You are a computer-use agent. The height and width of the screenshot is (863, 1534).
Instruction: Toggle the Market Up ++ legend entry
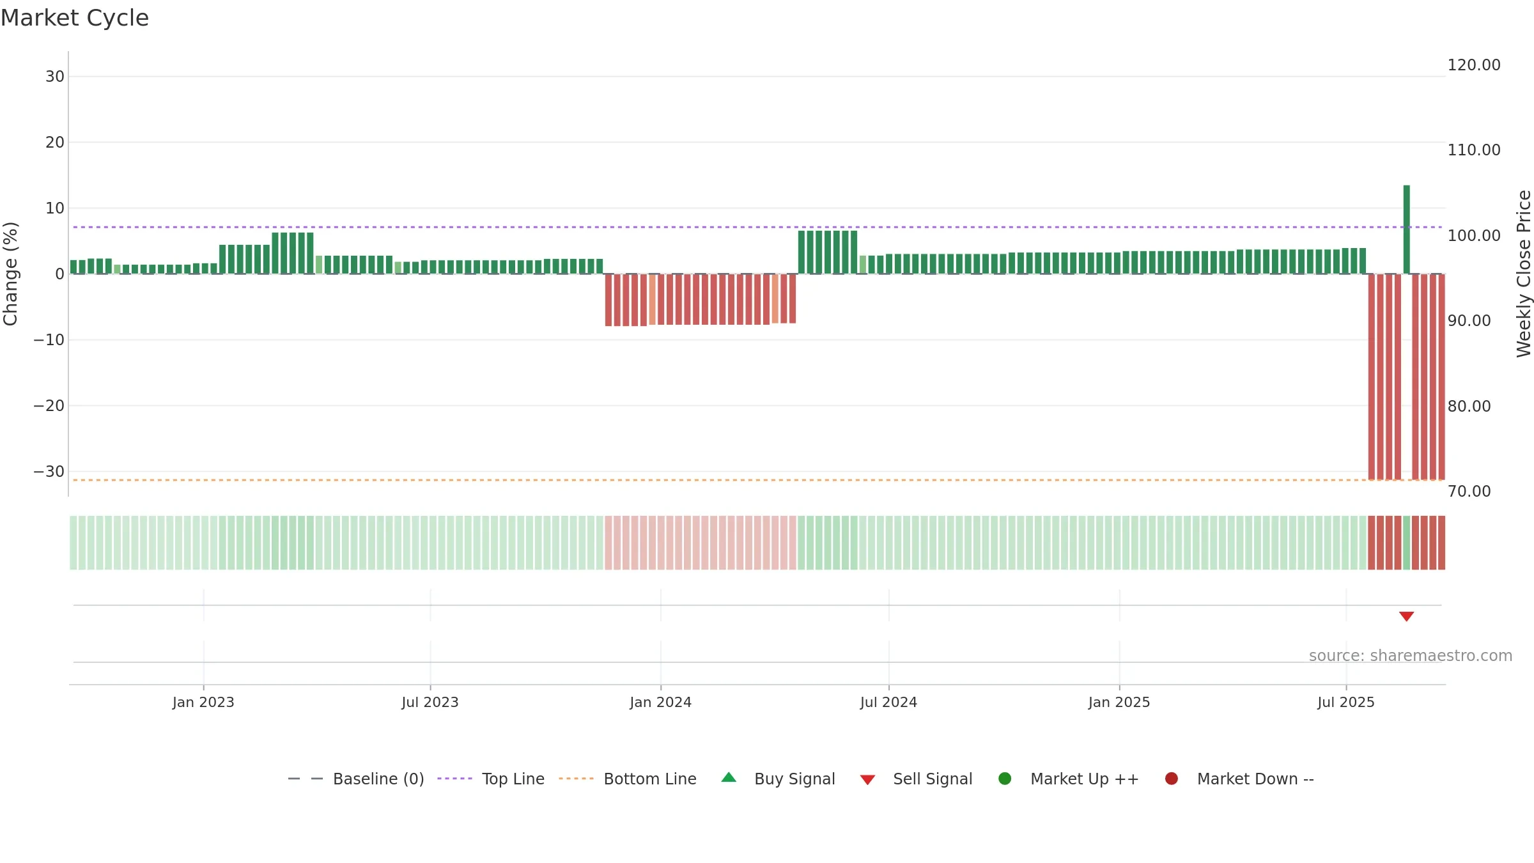1069,779
